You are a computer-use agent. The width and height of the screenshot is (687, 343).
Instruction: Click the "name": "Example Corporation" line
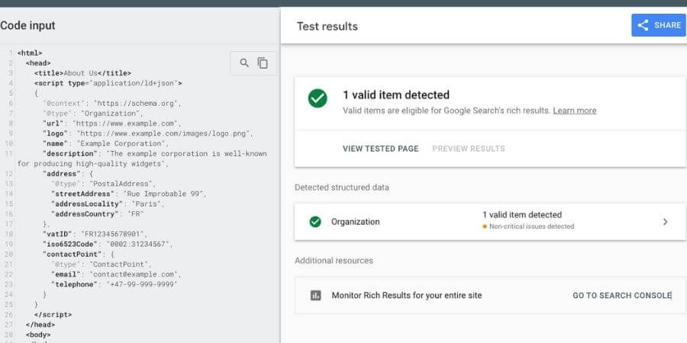click(105, 143)
